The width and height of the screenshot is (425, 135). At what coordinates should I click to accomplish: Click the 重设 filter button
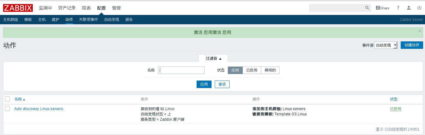[222, 84]
